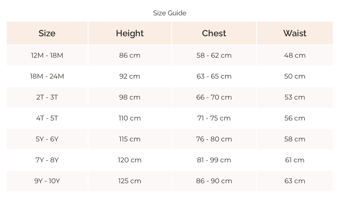Viewport: 344px width, 201px height.
Task: Select the Chest column header
Action: click(x=214, y=33)
